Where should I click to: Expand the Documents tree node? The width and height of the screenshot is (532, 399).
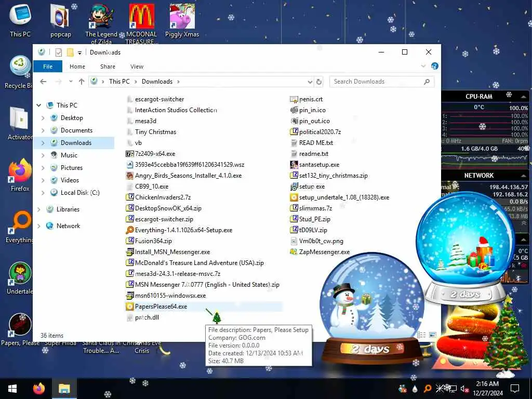click(43, 130)
